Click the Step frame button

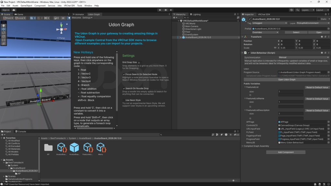pos(171,10)
